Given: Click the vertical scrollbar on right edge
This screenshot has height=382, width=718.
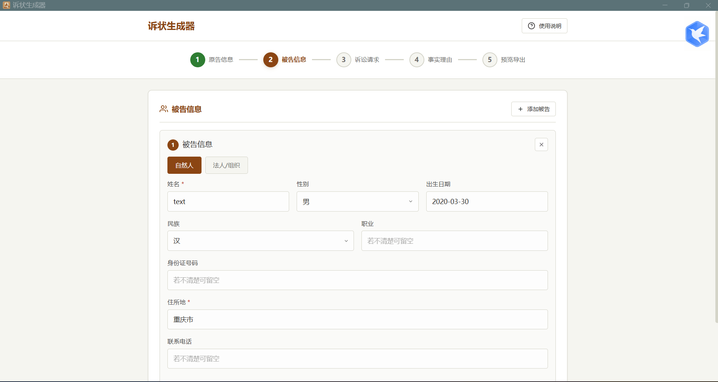Looking at the screenshot, I should pos(716,168).
